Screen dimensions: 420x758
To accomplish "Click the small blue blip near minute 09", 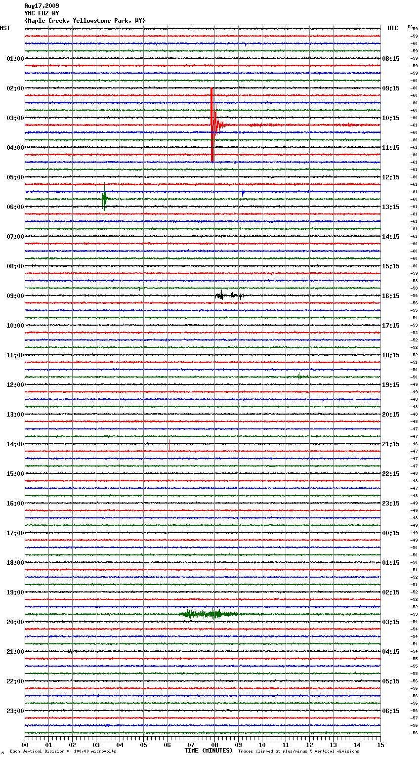I will 243,193.
